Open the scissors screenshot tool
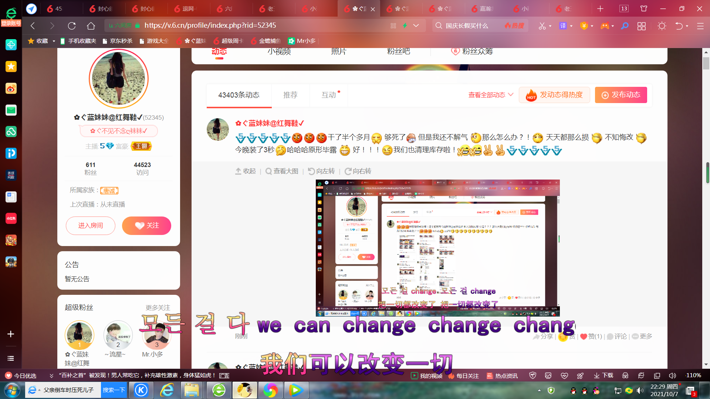This screenshot has width=710, height=399. point(542,26)
